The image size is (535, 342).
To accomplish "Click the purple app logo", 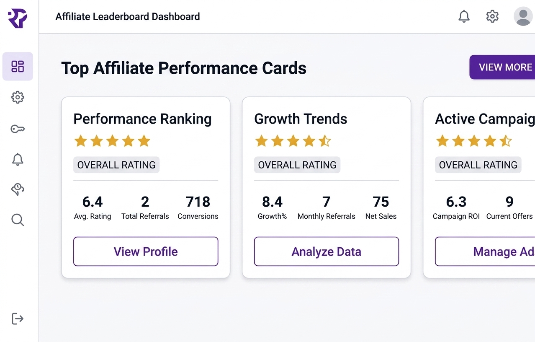I will pos(18,18).
